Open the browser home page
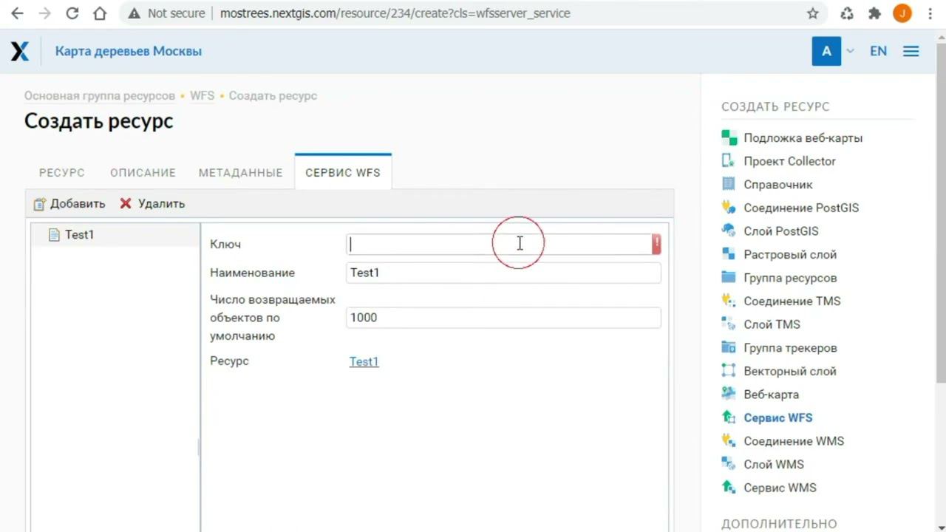 100,13
